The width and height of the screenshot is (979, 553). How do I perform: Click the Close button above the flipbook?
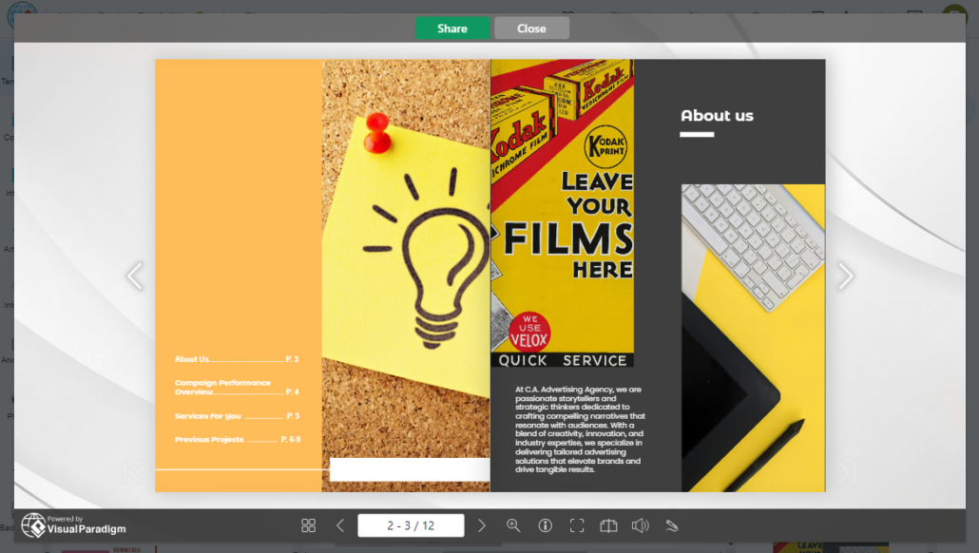click(531, 28)
